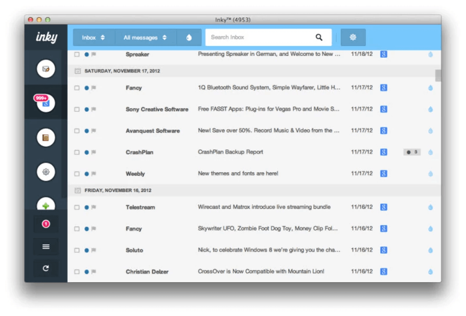Open the All messages filter dropdown
The width and height of the screenshot is (466, 316).
[x=145, y=37]
